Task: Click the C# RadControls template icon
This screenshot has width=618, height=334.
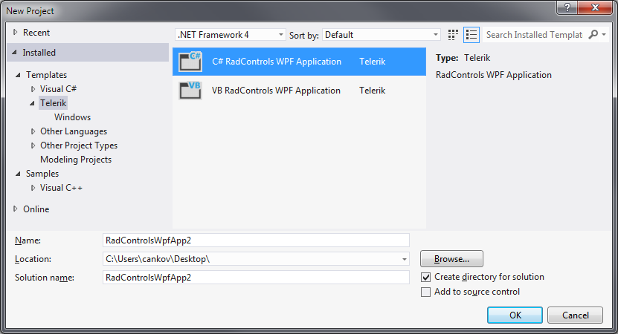Action: tap(190, 62)
